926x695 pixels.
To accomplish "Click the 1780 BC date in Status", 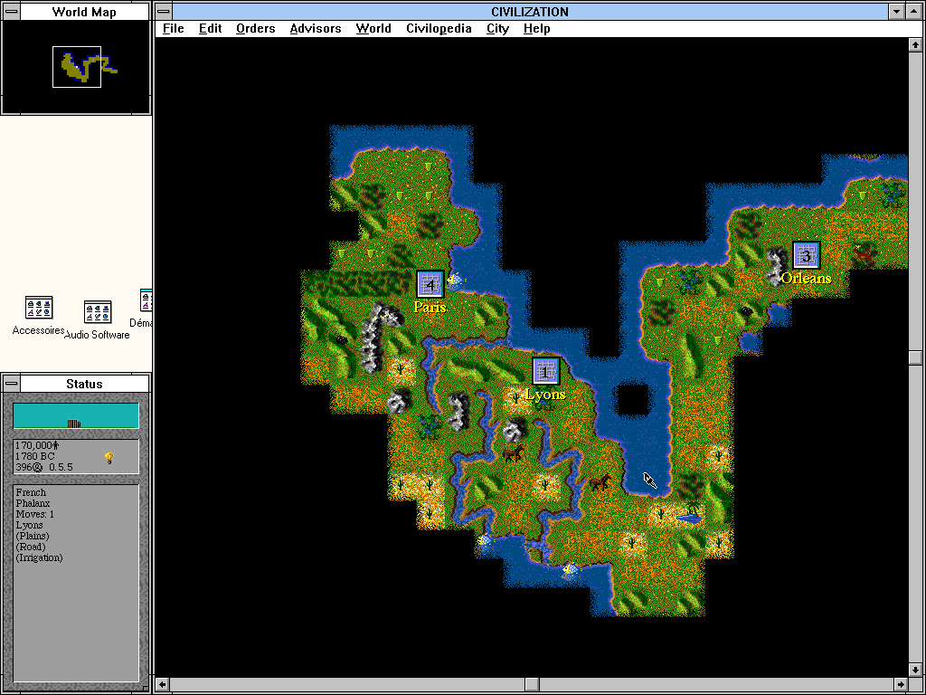I will pos(35,456).
